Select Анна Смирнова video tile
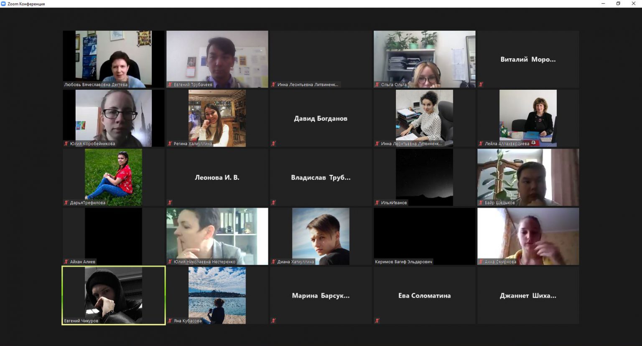 [x=528, y=236]
